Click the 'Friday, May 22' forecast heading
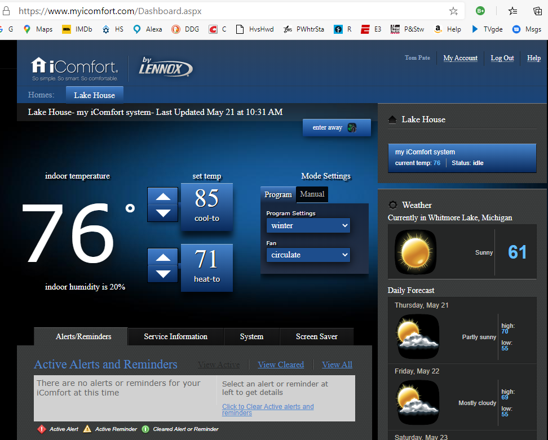 [x=417, y=371]
